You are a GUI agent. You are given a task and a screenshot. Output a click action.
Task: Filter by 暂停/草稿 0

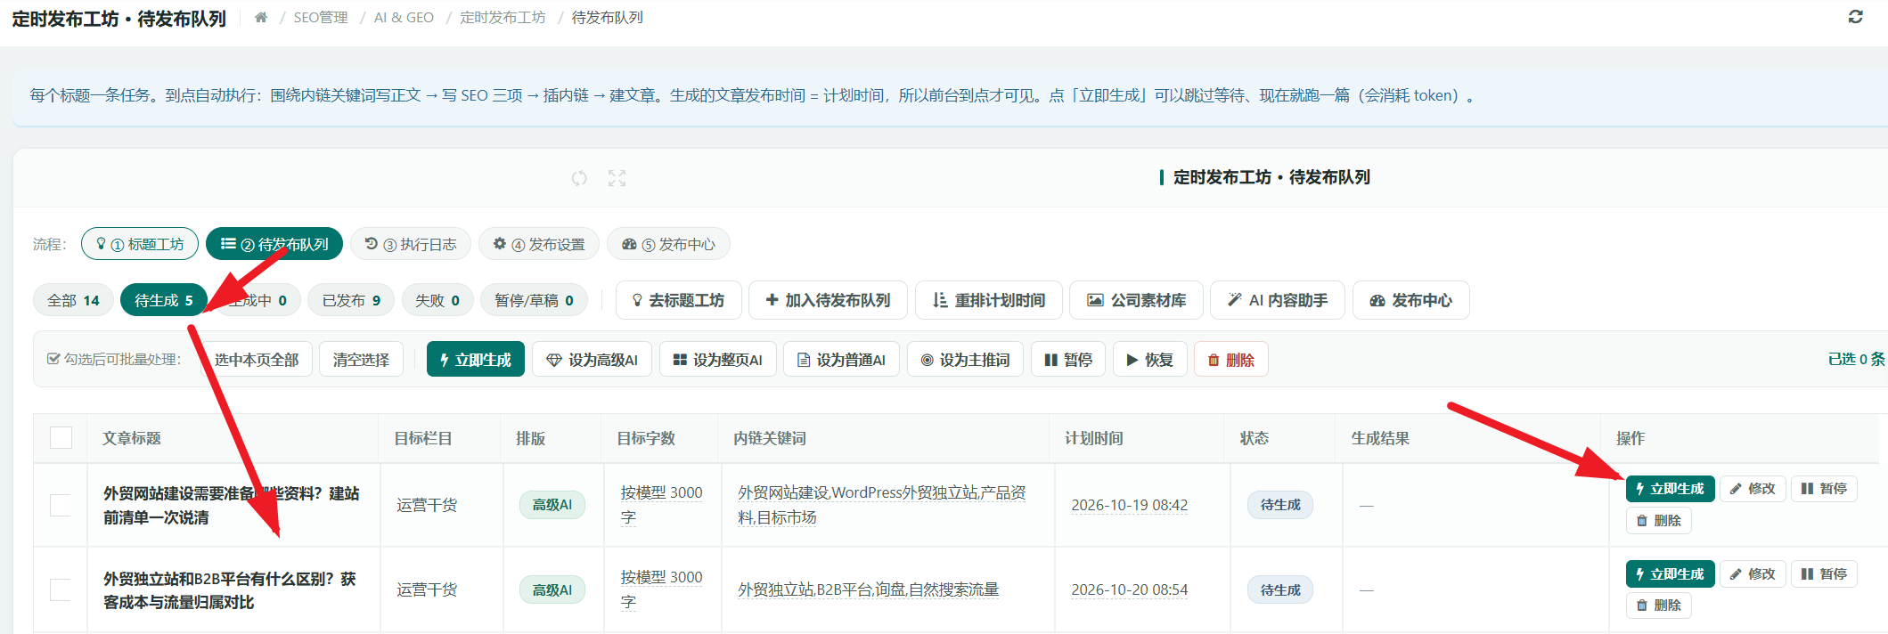pos(534,300)
